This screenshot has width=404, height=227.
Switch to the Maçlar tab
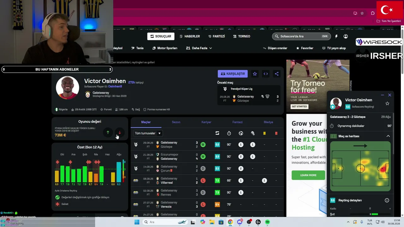(146, 122)
